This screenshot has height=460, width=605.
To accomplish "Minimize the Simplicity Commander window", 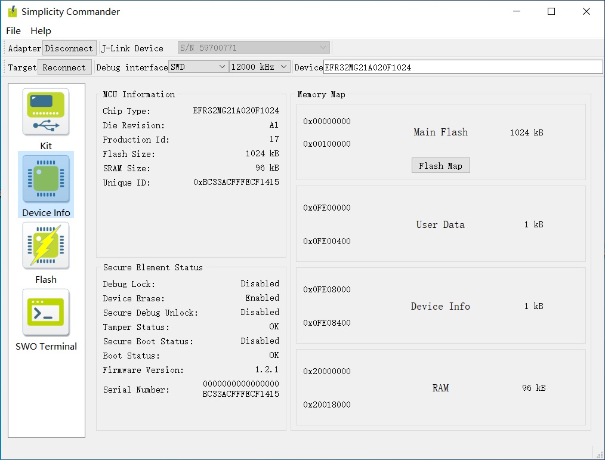I will tap(516, 11).
